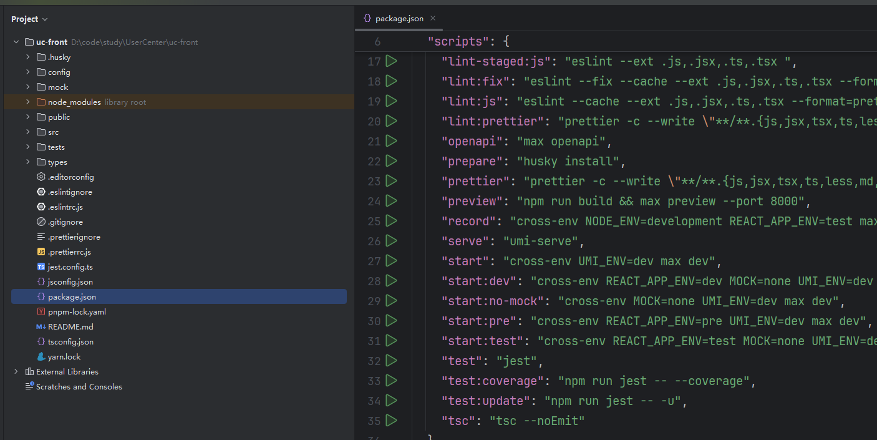The width and height of the screenshot is (877, 440).
Task: Click the "test:coverage" key text
Action: click(x=493, y=381)
